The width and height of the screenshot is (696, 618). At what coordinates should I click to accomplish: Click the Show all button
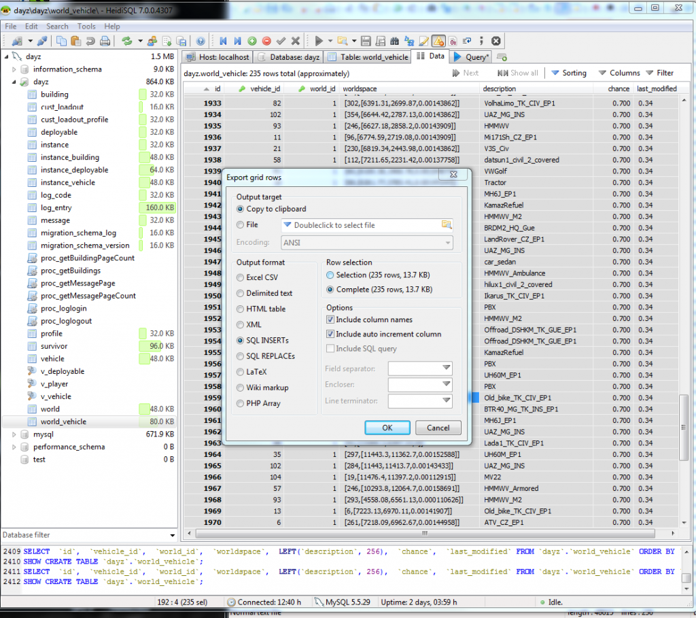point(517,73)
